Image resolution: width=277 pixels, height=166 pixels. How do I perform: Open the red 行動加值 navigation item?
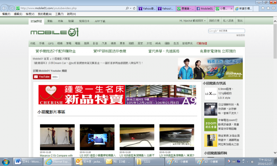(x=202, y=43)
